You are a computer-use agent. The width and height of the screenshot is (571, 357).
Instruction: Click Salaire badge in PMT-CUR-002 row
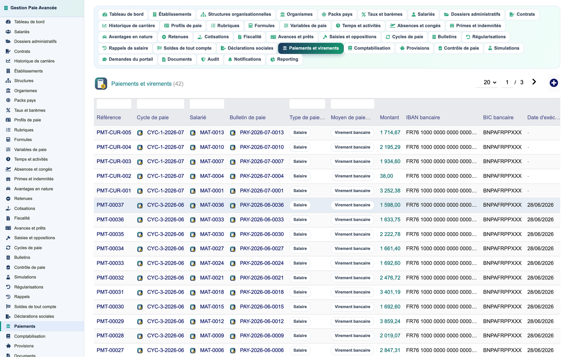300,176
